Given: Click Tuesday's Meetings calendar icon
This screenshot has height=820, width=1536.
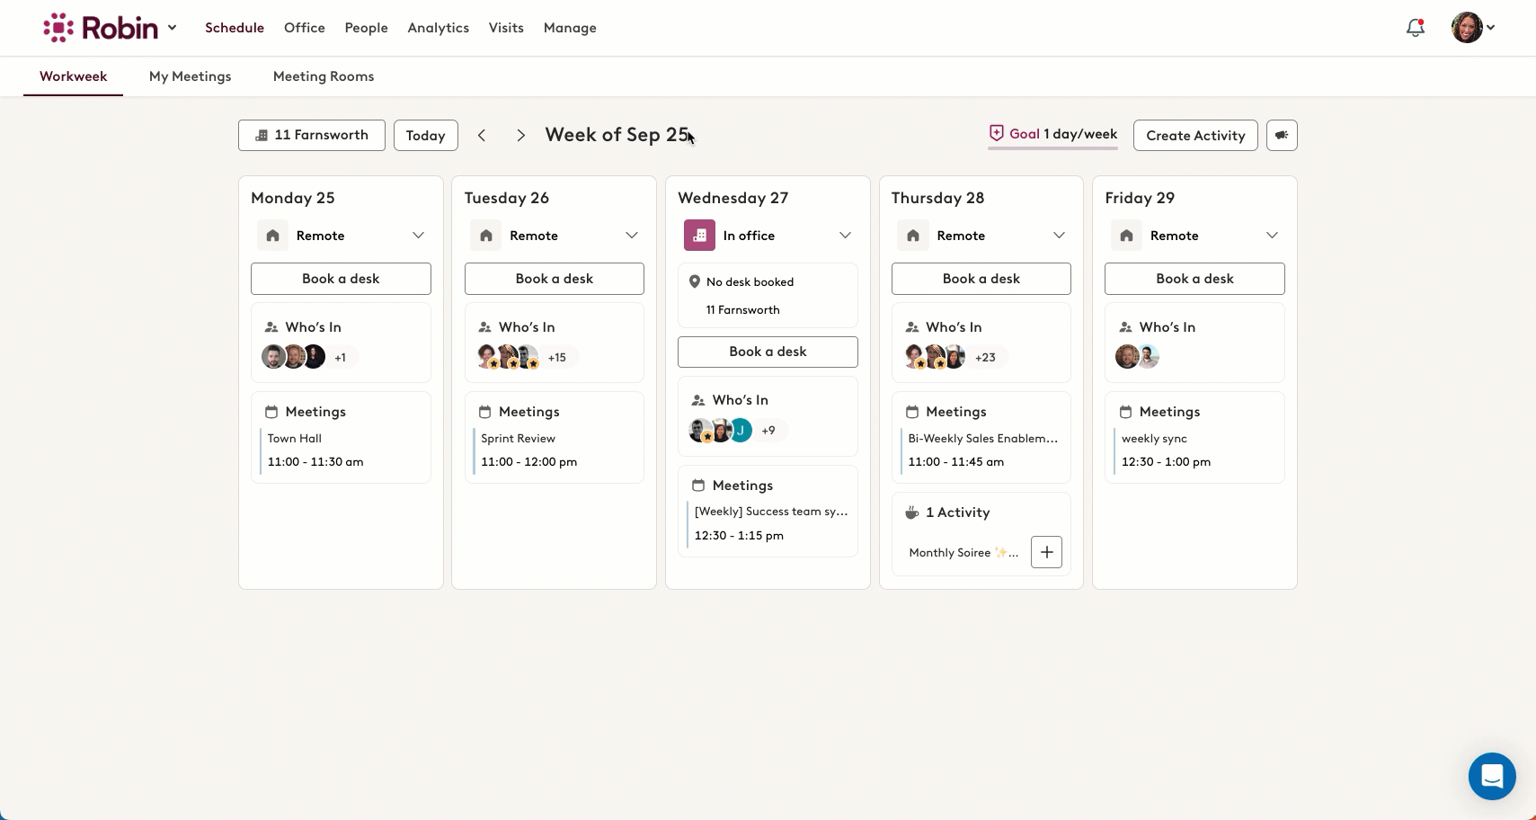Looking at the screenshot, I should [484, 412].
